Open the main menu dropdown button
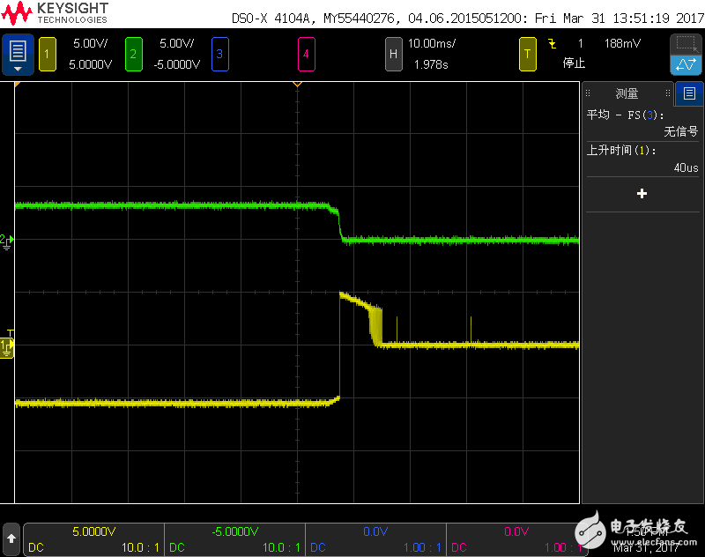The width and height of the screenshot is (705, 557). click(18, 55)
